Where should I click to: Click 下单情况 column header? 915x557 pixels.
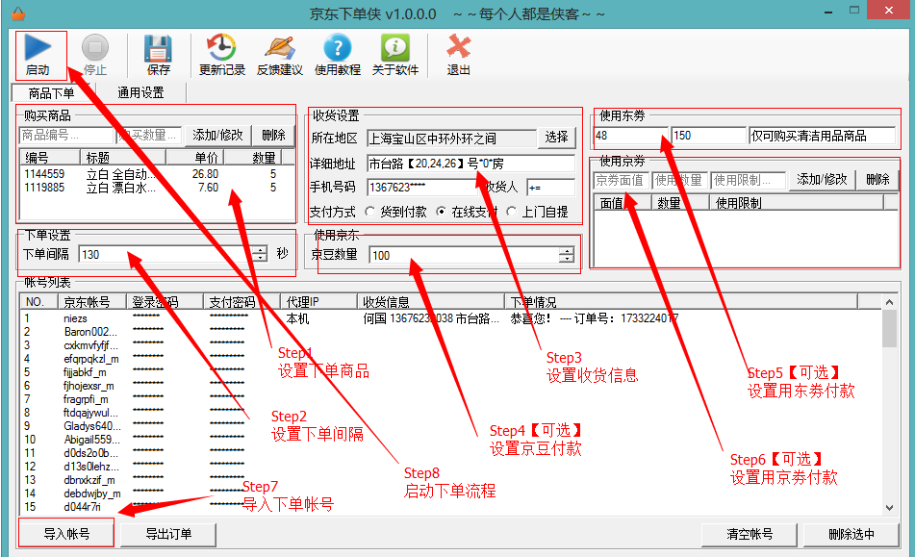[681, 301]
